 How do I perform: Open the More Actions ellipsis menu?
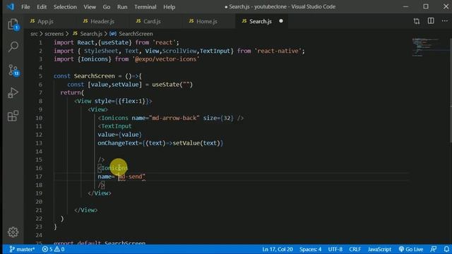[445, 21]
